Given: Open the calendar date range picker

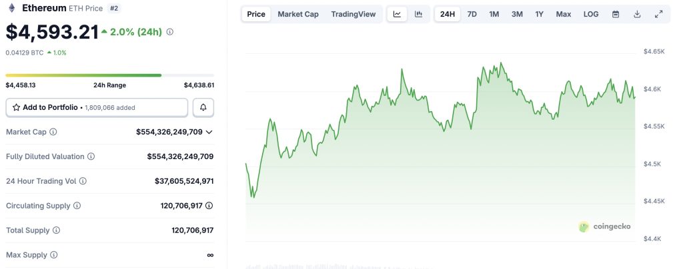Looking at the screenshot, I should coord(616,14).
